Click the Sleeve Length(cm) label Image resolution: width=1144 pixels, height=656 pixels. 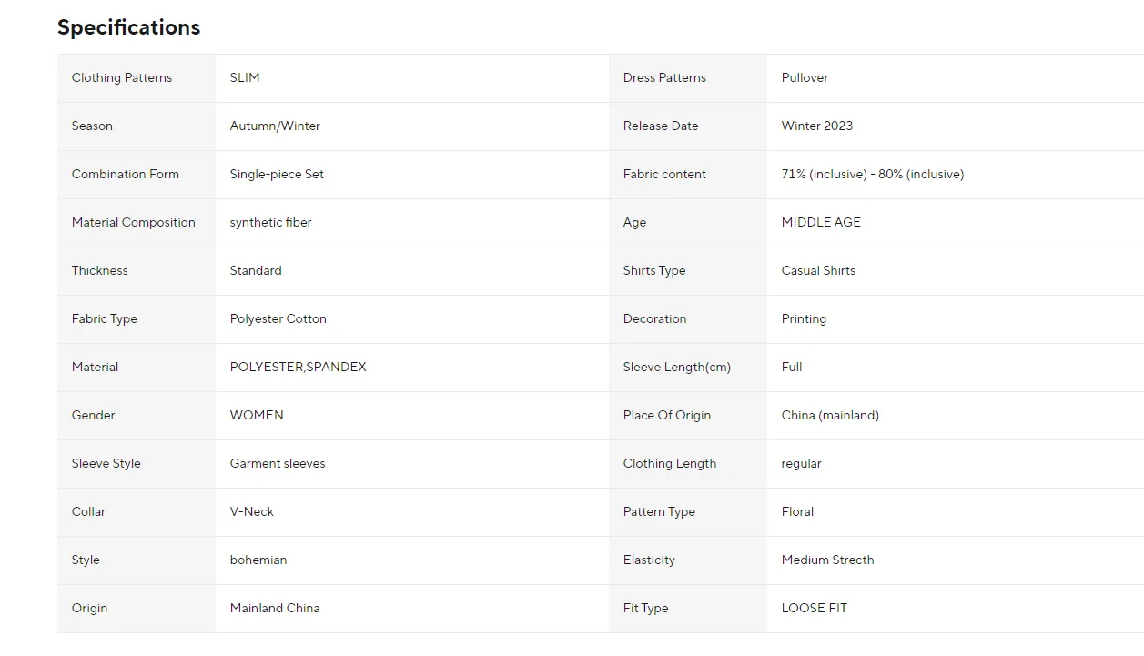coord(676,368)
